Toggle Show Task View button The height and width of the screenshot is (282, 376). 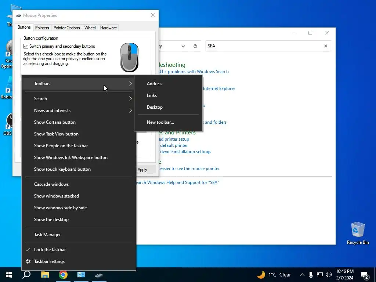[79, 134]
